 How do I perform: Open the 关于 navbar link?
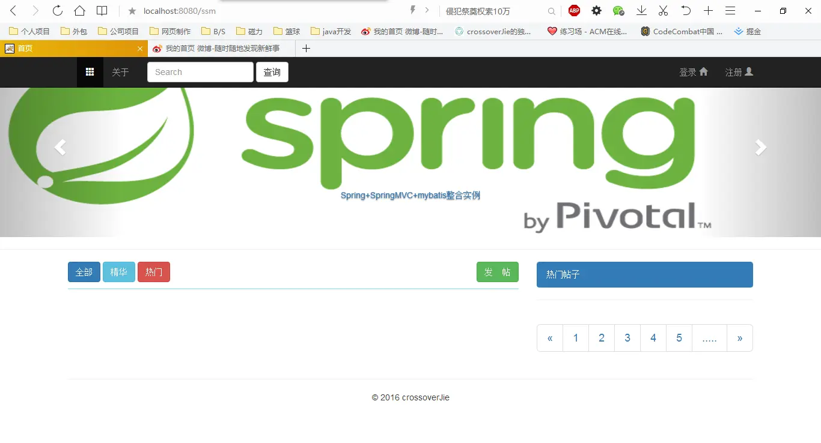[x=120, y=72]
